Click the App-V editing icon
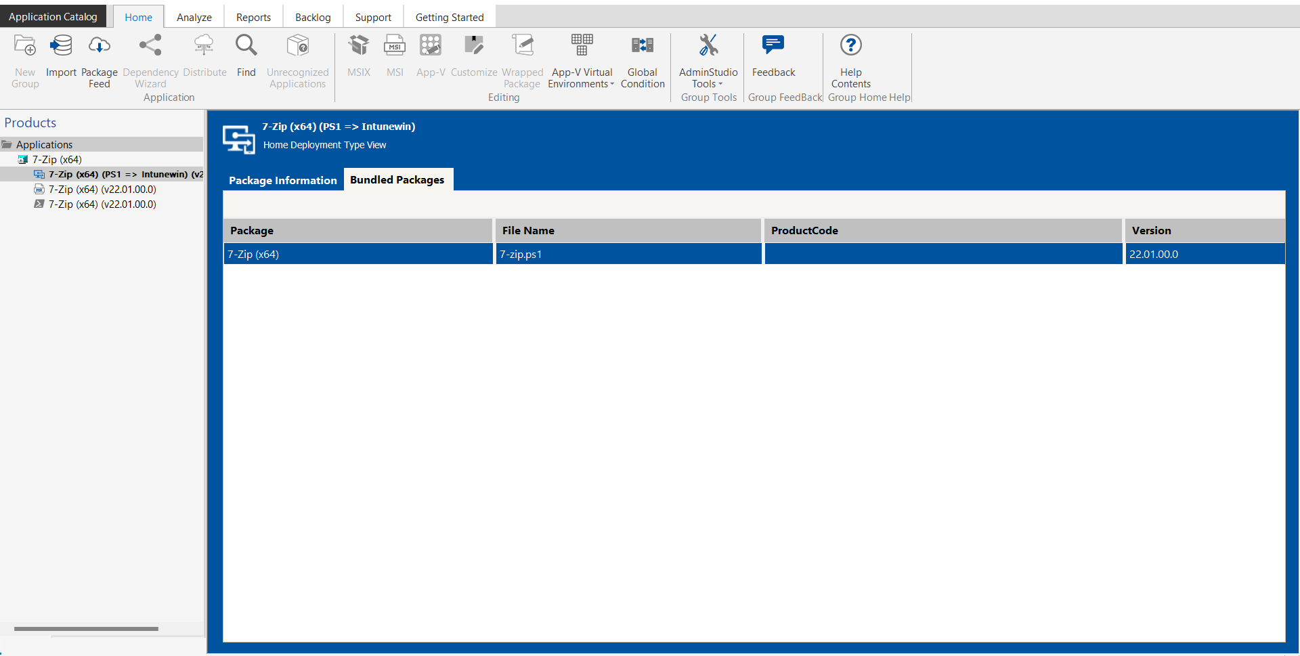Viewport: 1300px width, 656px height. [431, 46]
